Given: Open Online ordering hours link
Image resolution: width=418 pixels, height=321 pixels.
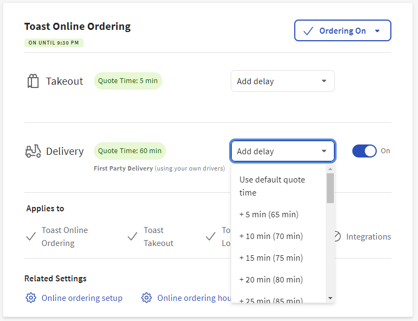Looking at the screenshot, I should point(194,298).
